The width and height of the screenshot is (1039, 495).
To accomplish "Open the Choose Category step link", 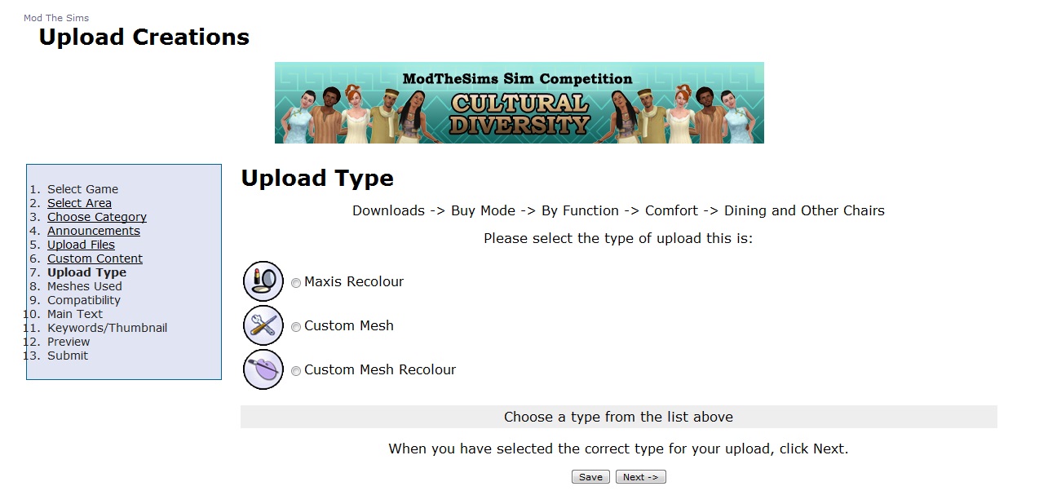I will (x=97, y=217).
